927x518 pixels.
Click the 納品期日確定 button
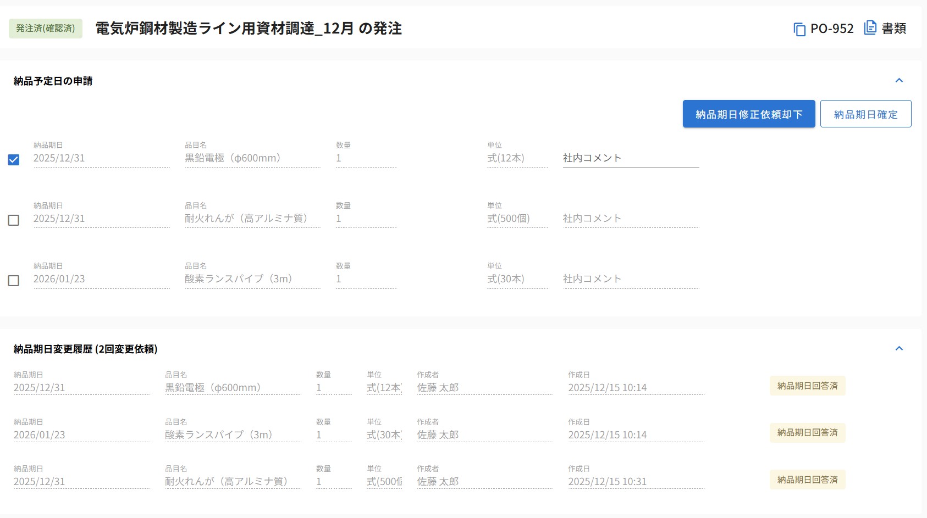[x=865, y=114]
